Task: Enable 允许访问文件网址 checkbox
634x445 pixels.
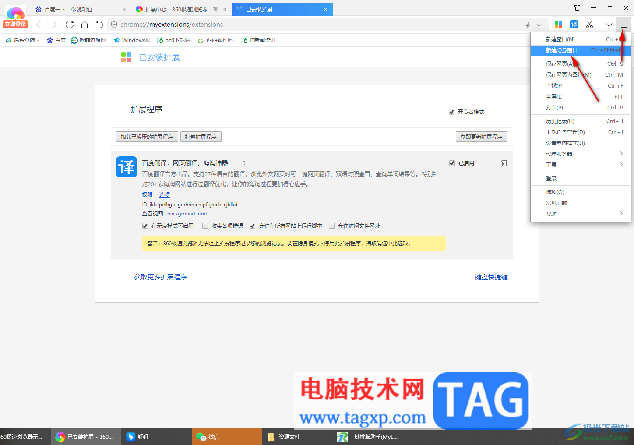Action: (x=331, y=226)
